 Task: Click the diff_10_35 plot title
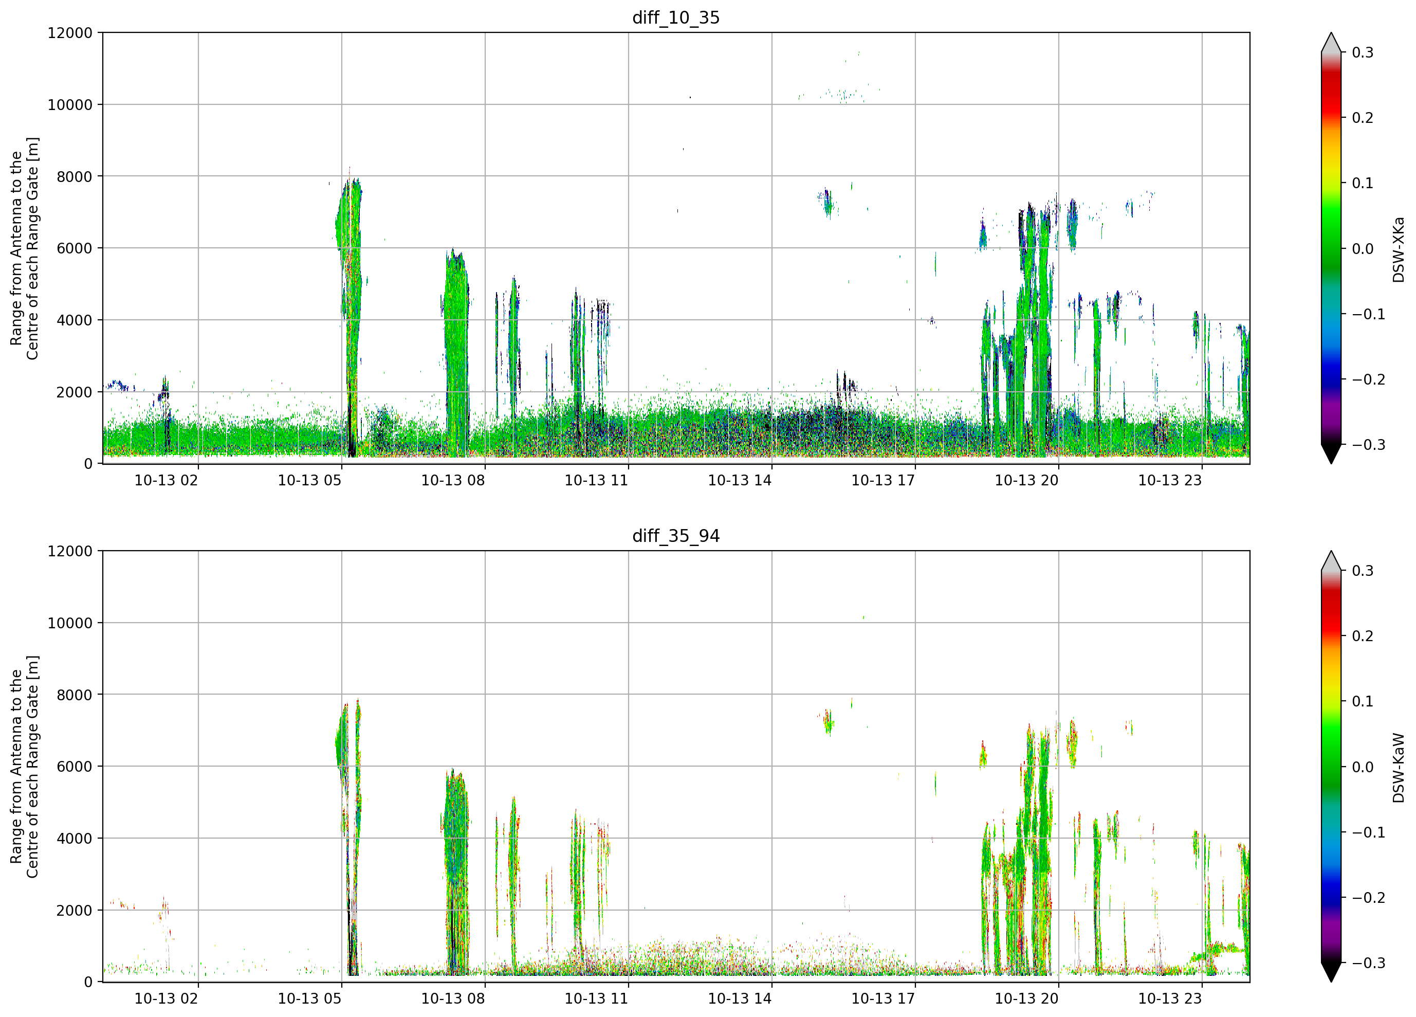pos(676,17)
